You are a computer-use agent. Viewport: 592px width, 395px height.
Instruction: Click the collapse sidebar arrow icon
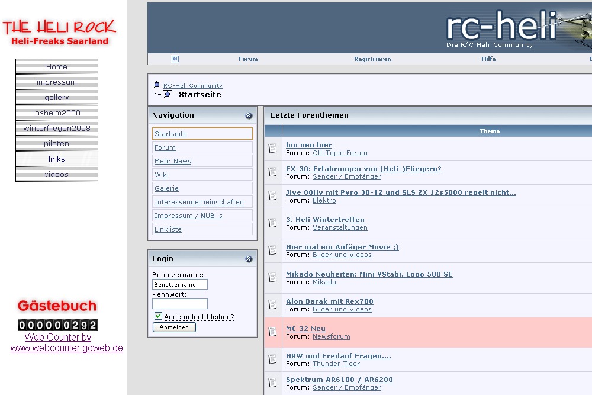[175, 59]
